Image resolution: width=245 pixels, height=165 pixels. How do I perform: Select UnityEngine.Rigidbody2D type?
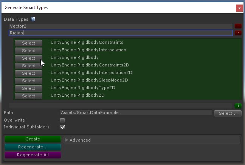coord(29,96)
